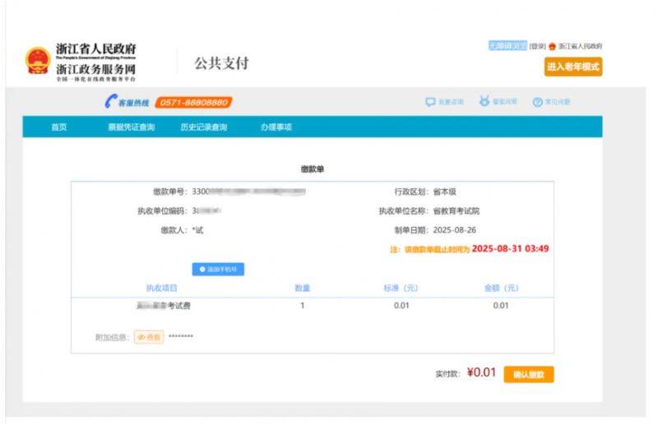This screenshot has width=658, height=424.
Task: Click the 执收项目 column header
Action: pyautogui.click(x=162, y=288)
